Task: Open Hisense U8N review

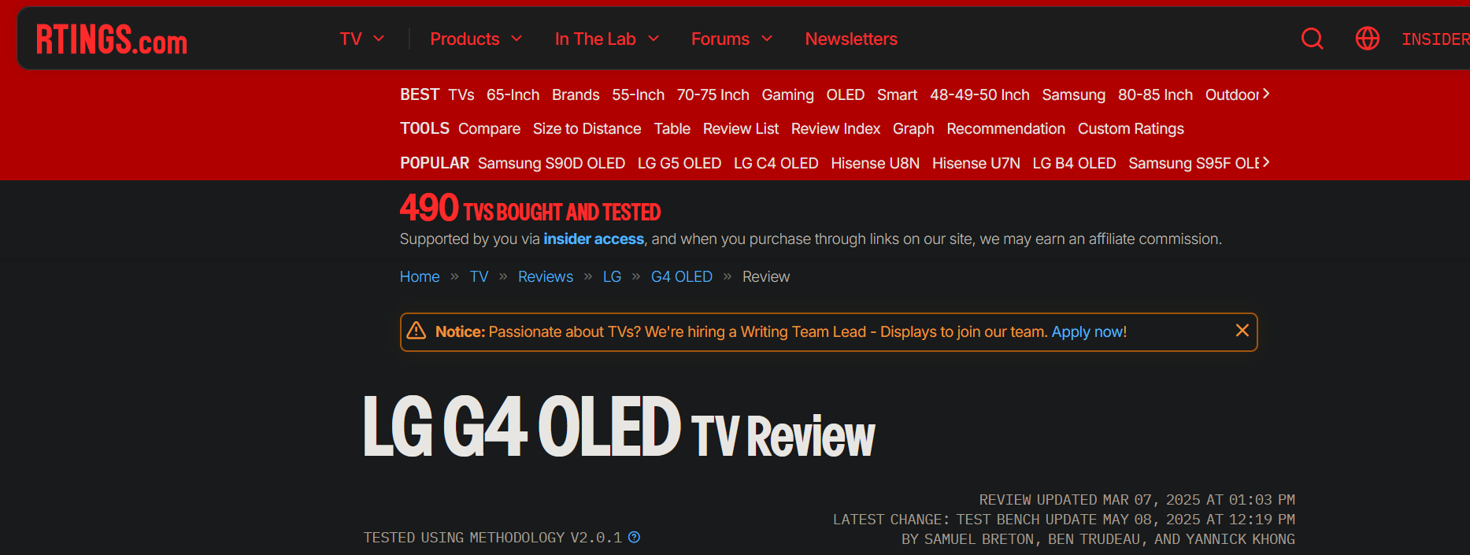Action: 876,163
